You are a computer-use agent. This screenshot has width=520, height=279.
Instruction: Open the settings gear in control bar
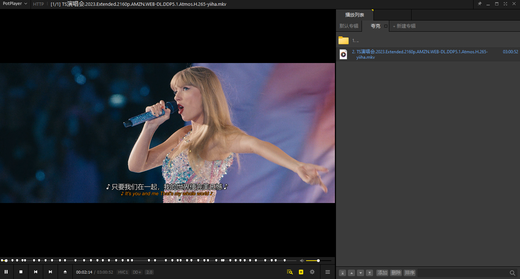312,272
